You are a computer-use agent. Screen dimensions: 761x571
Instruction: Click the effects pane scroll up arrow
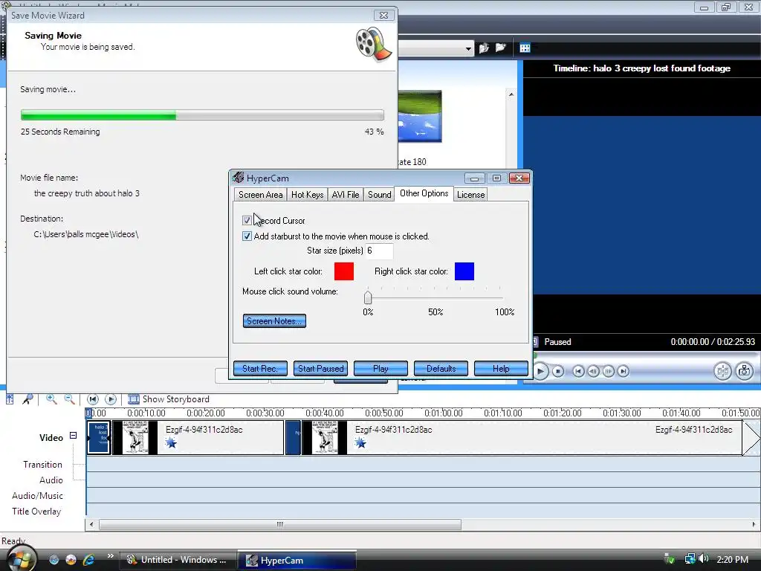(511, 94)
